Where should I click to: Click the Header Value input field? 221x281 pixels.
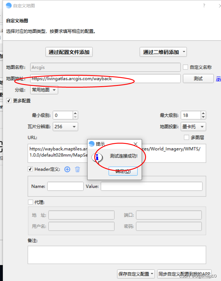(152, 186)
